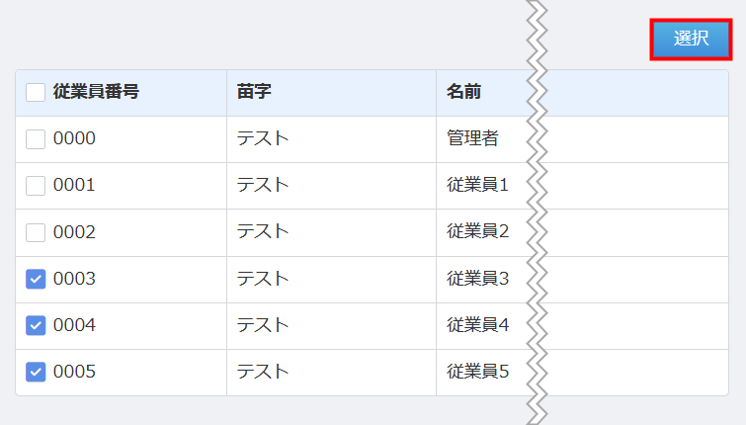The image size is (746, 425).
Task: Select the 従業員4 name cell
Action: (477, 325)
